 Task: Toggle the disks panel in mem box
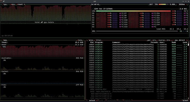pyautogui.click(x=80, y=40)
